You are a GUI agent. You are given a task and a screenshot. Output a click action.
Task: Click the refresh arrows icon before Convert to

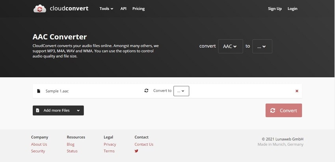tap(146, 91)
